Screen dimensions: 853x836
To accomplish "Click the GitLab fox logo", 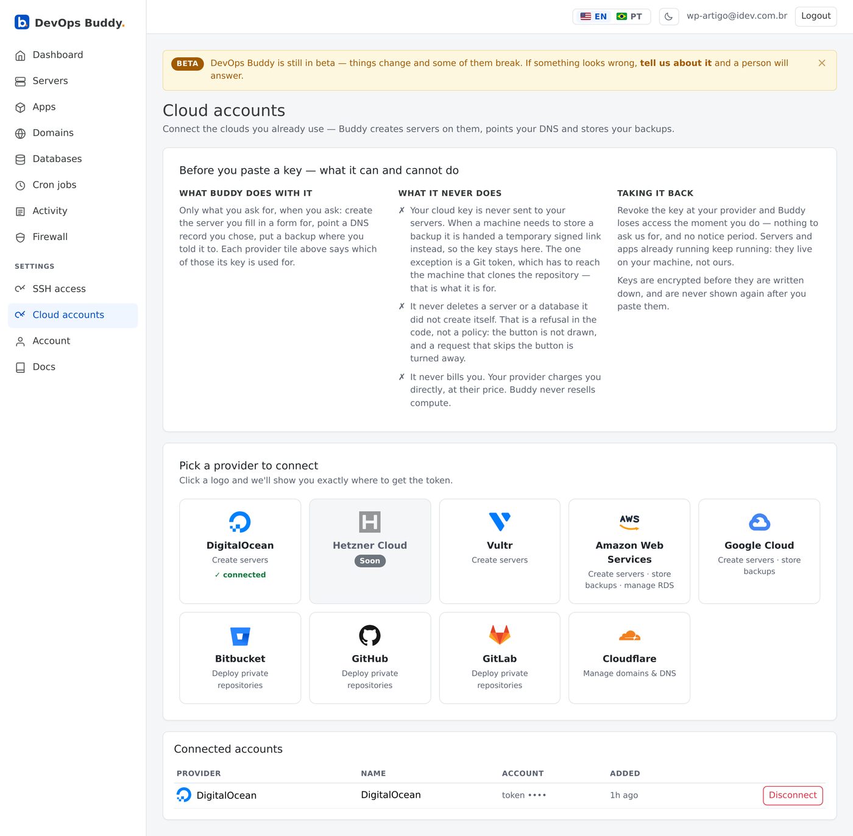I will point(500,635).
